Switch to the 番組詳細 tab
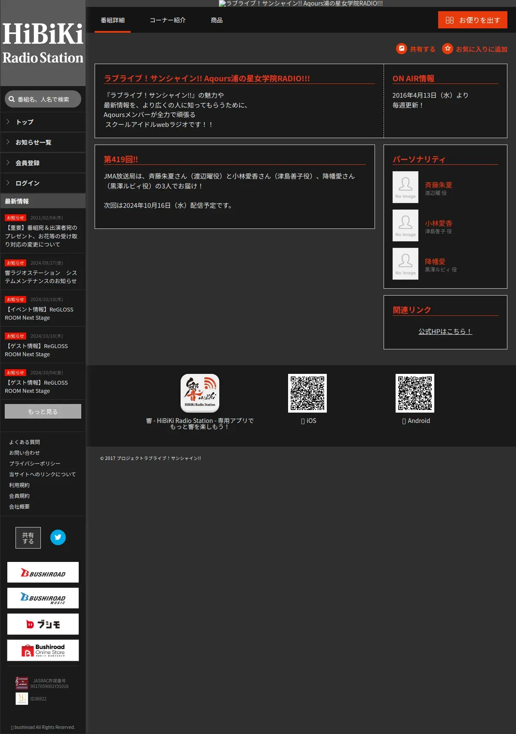Screen dimensions: 516x734 [x=113, y=20]
